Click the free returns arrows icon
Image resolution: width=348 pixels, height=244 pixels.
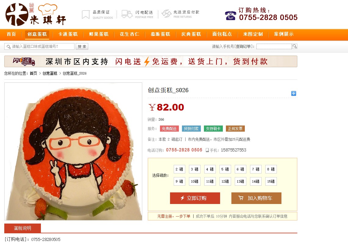pos(166,13)
